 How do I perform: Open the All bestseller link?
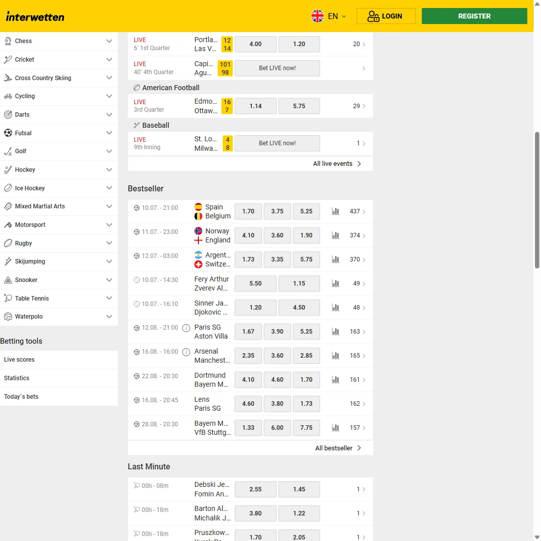point(338,448)
